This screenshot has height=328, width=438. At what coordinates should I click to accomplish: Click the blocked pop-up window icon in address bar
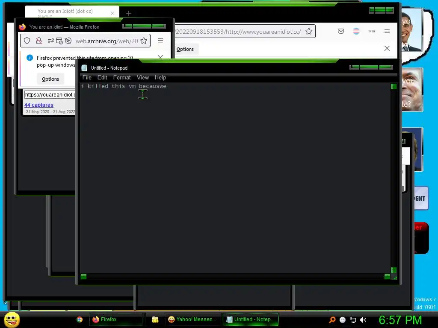click(59, 41)
